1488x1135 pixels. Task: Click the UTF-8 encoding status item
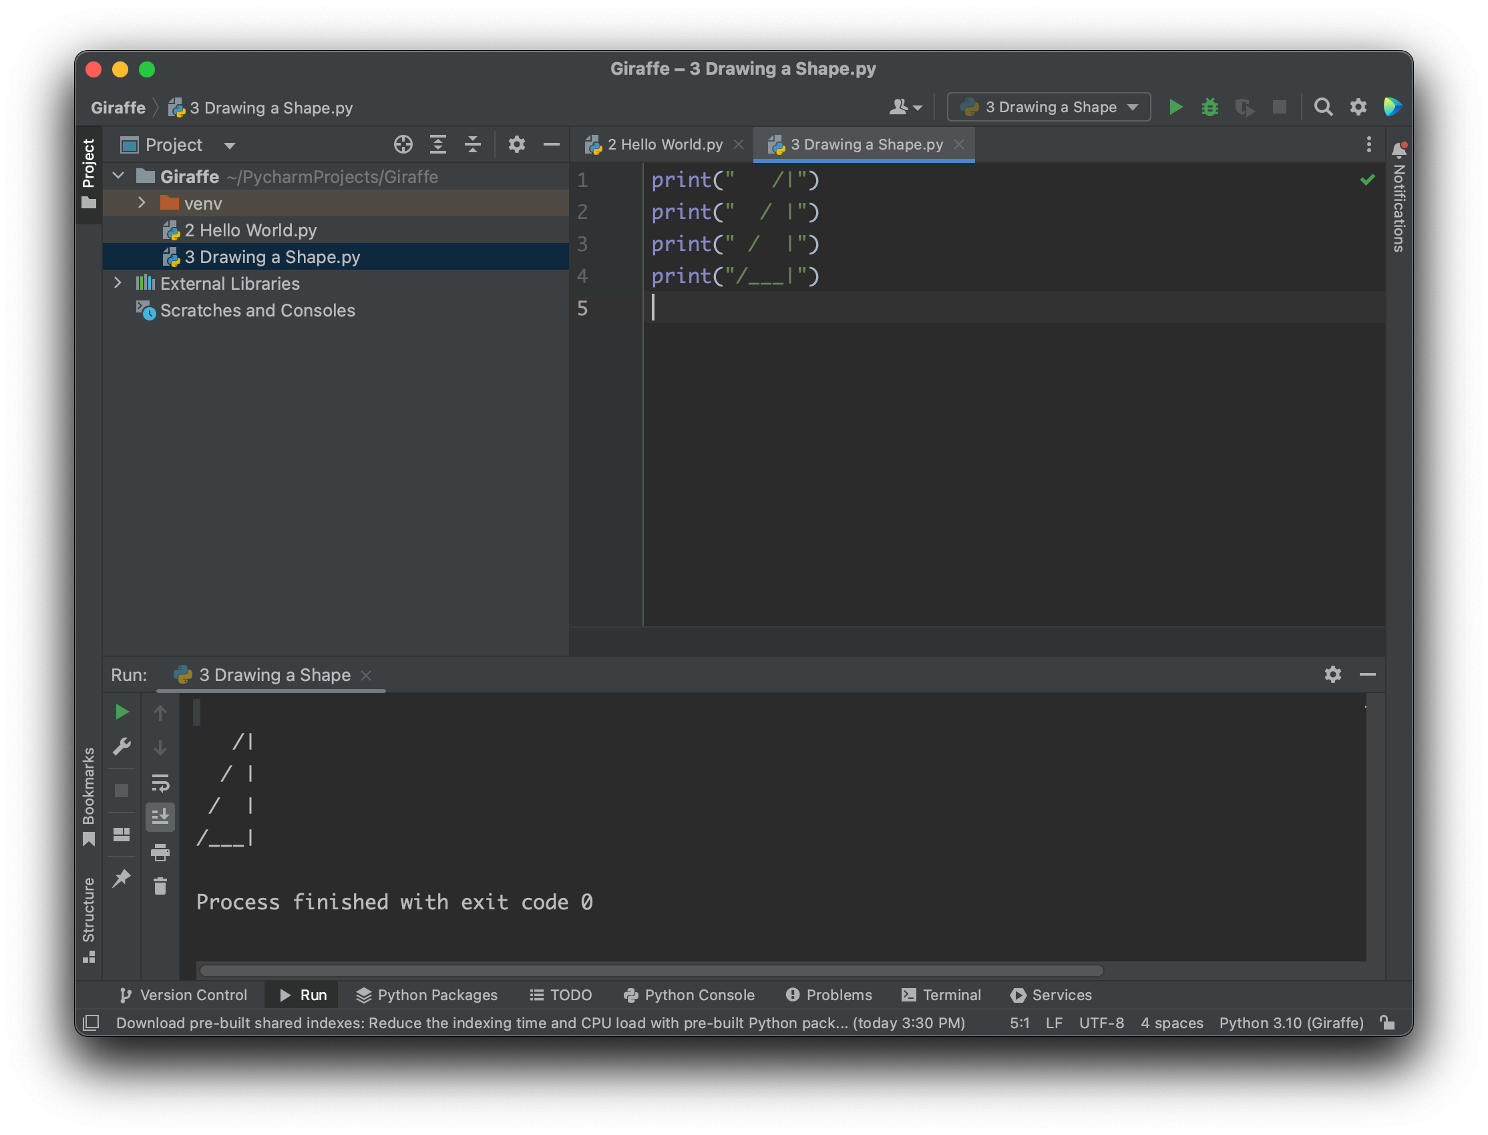[1101, 1023]
